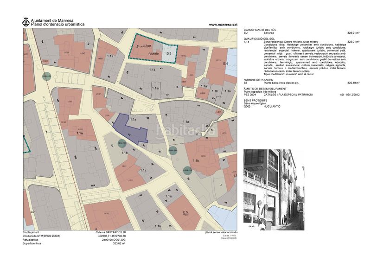Click the 'RefCadastral' label

click(x=30, y=240)
